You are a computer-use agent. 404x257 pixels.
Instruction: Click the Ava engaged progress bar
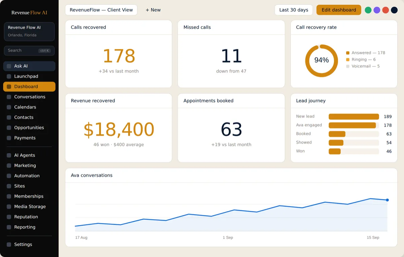pos(354,125)
